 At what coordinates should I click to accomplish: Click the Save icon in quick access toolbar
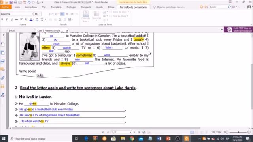click(11, 2)
